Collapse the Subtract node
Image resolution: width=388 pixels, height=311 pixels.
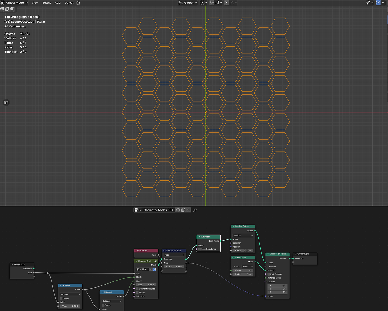(x=102, y=292)
